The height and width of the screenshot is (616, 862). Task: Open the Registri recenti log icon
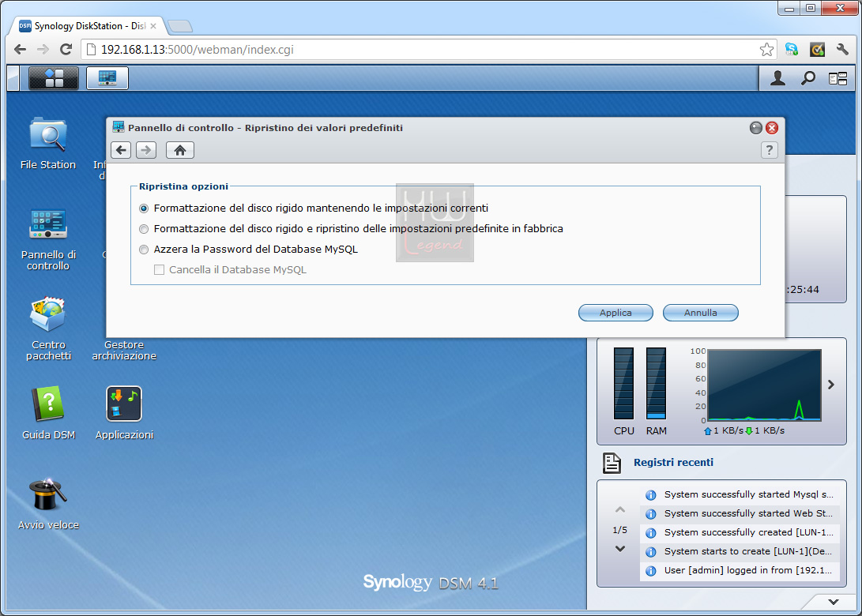612,463
